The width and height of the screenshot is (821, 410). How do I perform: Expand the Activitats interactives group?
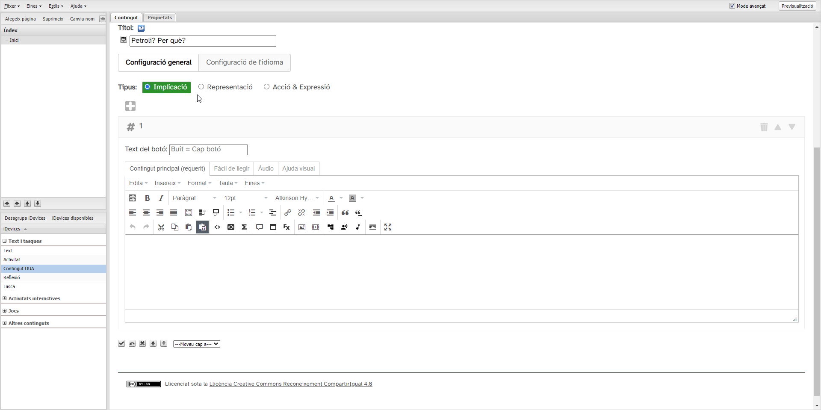(x=34, y=298)
